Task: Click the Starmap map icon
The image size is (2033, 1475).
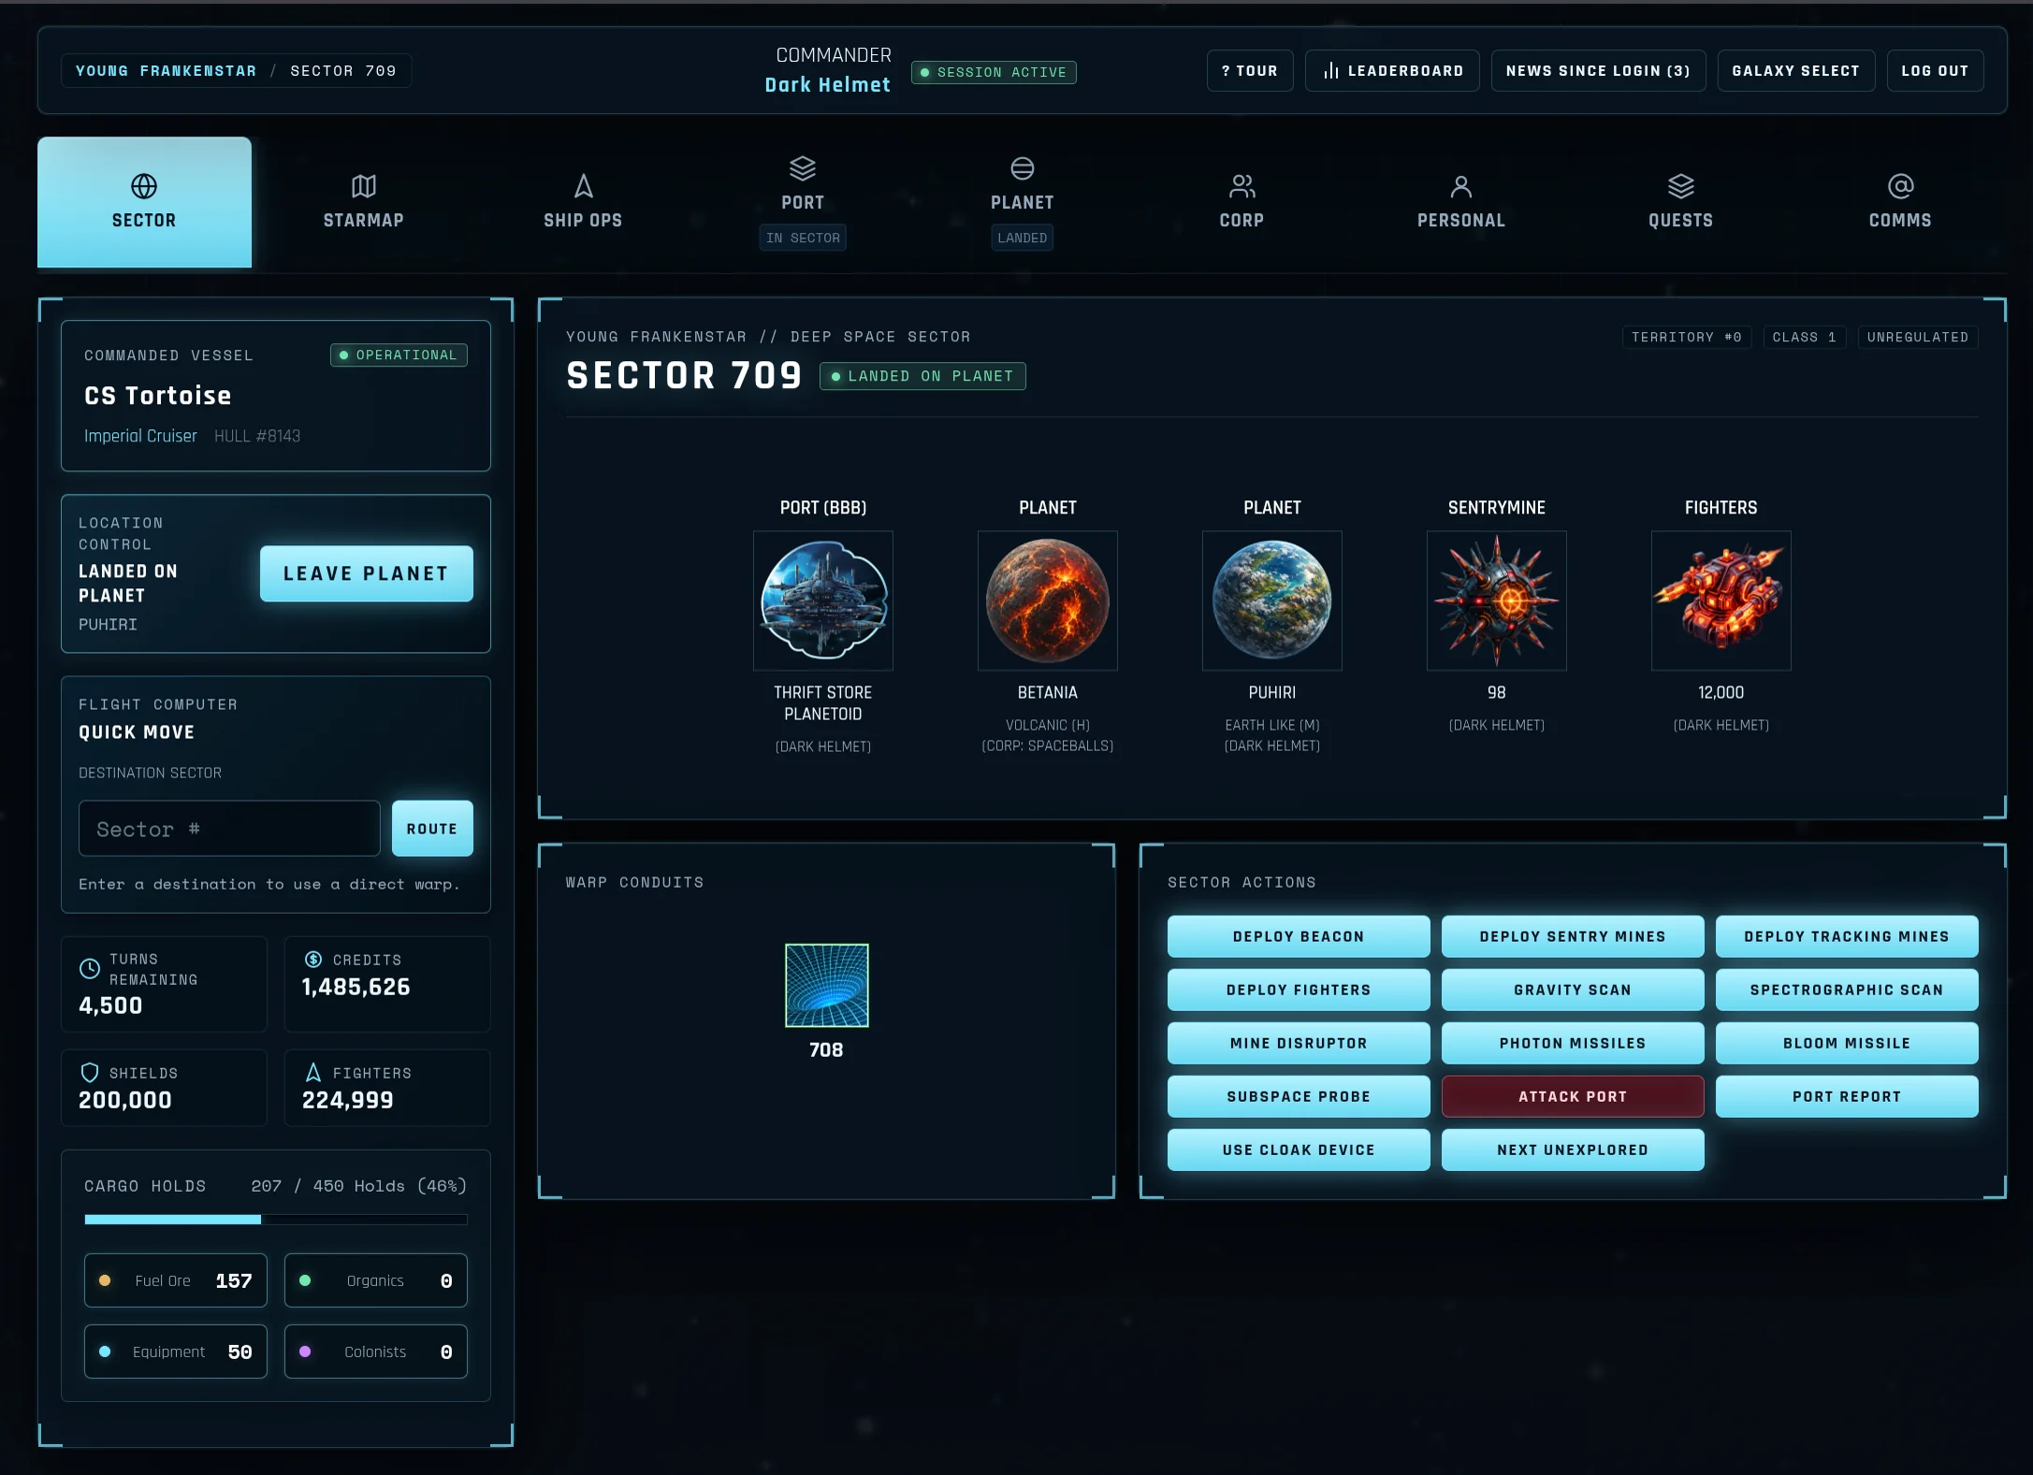Action: tap(364, 186)
